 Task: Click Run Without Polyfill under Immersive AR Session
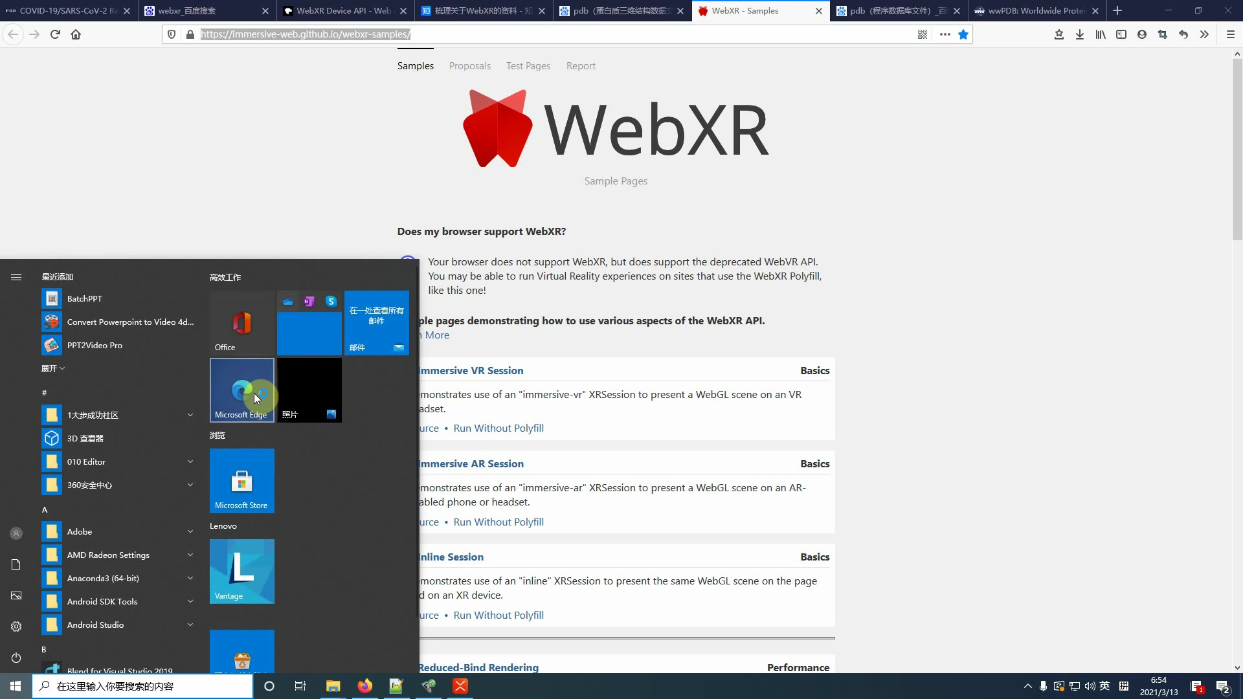click(498, 522)
